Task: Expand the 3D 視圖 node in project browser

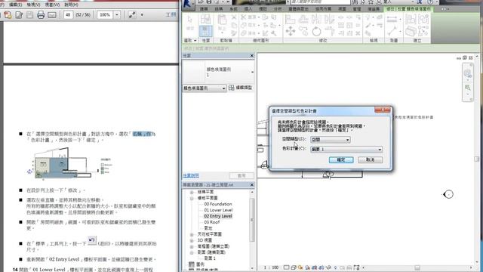Action: pos(192,240)
